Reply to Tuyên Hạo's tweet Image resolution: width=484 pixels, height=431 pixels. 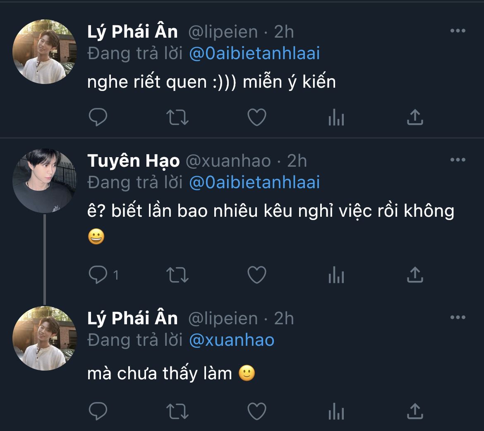[x=98, y=275]
